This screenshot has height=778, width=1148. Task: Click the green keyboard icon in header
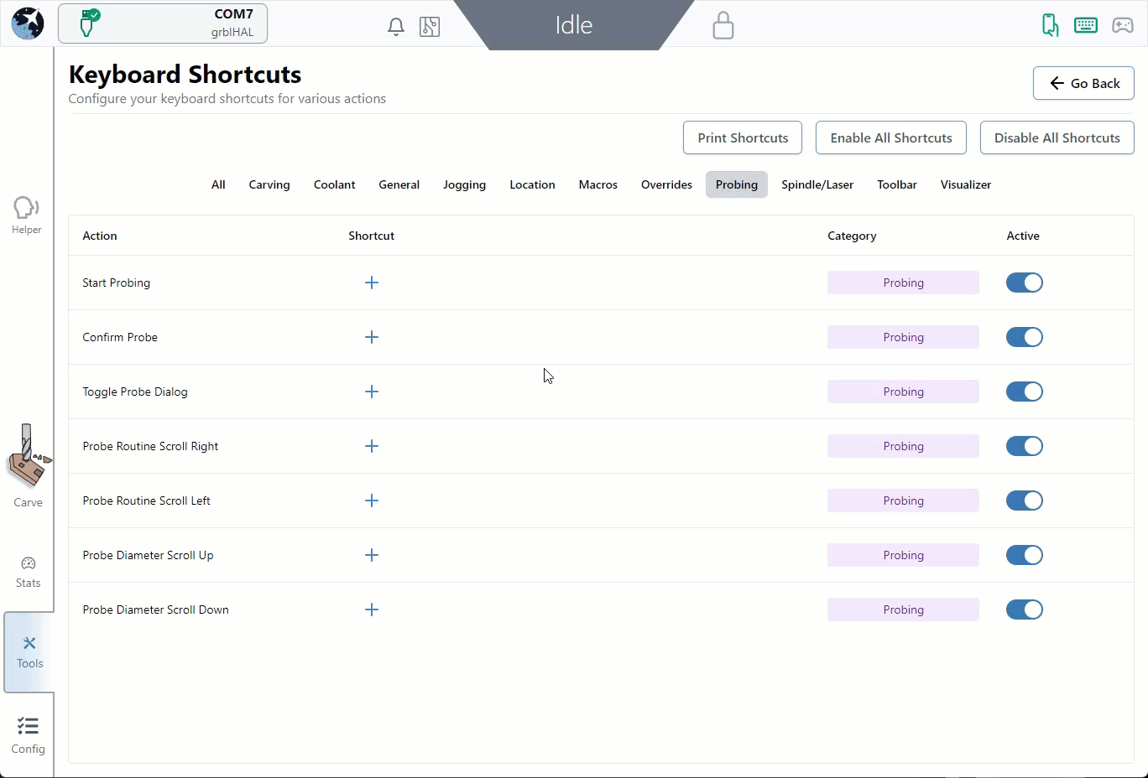(x=1085, y=25)
